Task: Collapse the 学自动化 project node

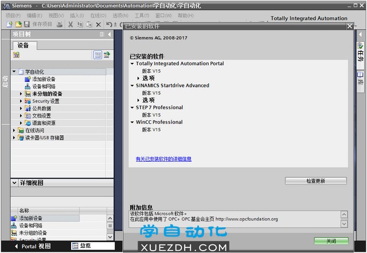Action: coord(14,72)
